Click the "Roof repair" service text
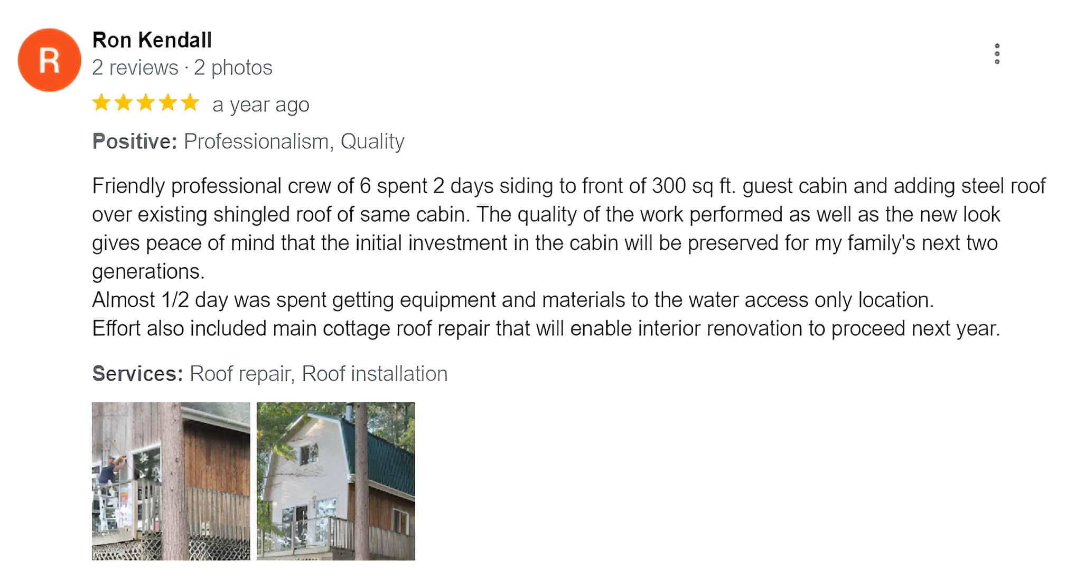1066x568 pixels. pos(240,374)
